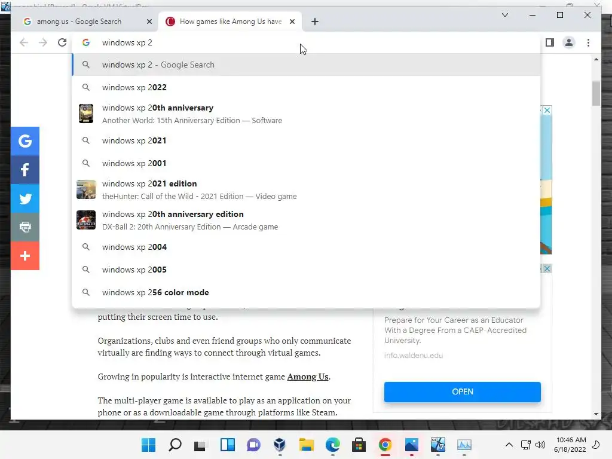
Task: Select 'windows xp 20th anniversary' suggestion
Action: coord(307,114)
